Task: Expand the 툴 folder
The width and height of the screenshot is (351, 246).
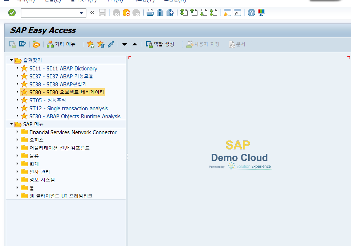Action: [17, 188]
